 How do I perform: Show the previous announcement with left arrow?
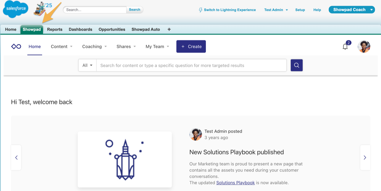[x=16, y=158]
